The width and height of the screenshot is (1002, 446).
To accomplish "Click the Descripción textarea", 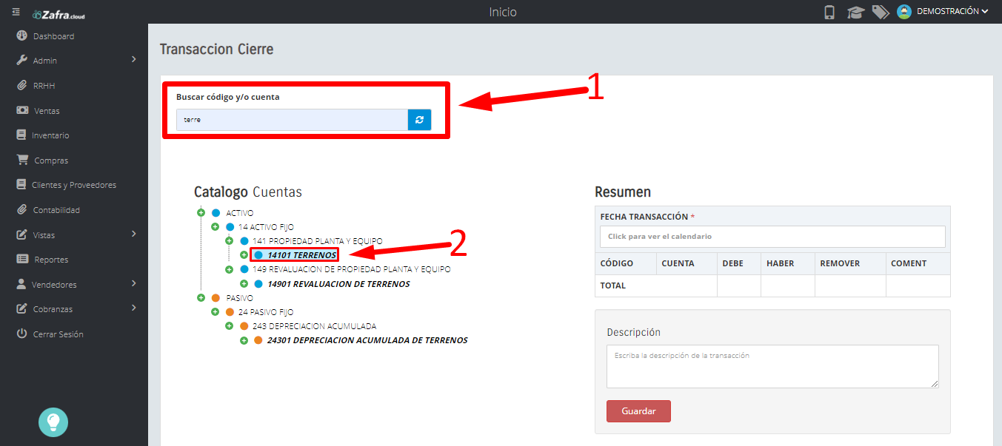I will [772, 366].
